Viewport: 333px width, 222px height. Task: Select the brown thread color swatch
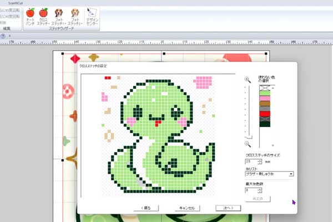pos(265,103)
